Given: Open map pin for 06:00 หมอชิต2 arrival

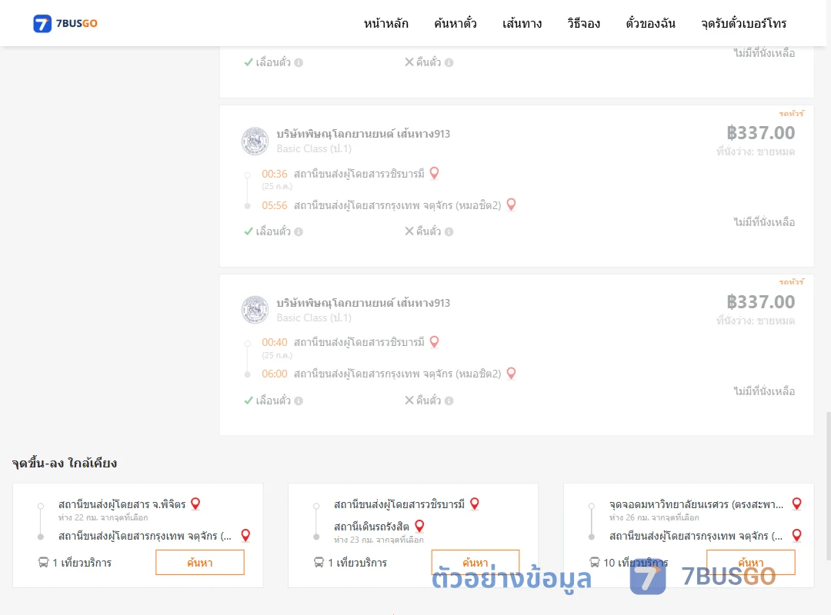Looking at the screenshot, I should click(x=511, y=374).
